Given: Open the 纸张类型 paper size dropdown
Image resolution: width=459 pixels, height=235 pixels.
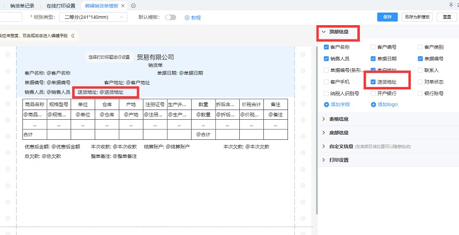Looking at the screenshot, I should click(x=95, y=17).
